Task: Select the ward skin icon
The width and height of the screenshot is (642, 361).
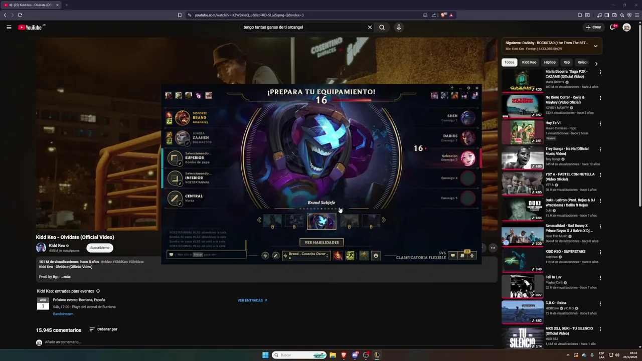Action: 364,256
